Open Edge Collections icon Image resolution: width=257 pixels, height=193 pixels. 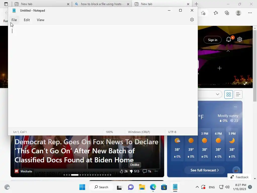[227, 13]
